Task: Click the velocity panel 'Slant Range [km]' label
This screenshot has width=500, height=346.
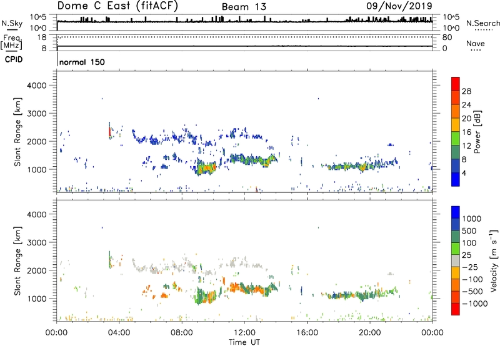Action: [x=17, y=261]
